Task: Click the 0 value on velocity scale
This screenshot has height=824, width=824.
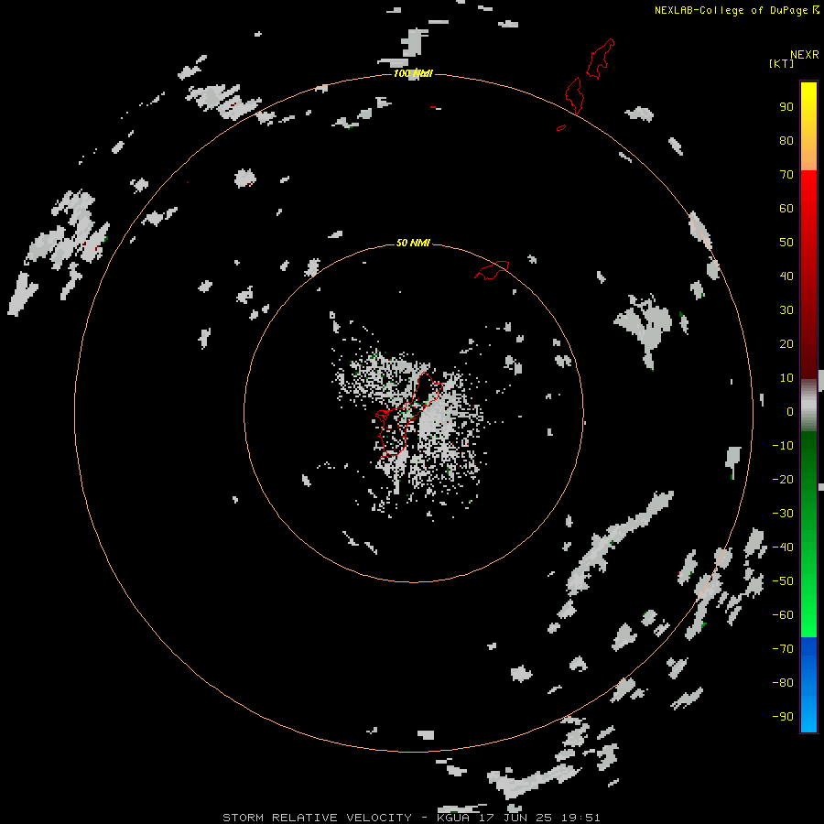Action: pos(790,411)
